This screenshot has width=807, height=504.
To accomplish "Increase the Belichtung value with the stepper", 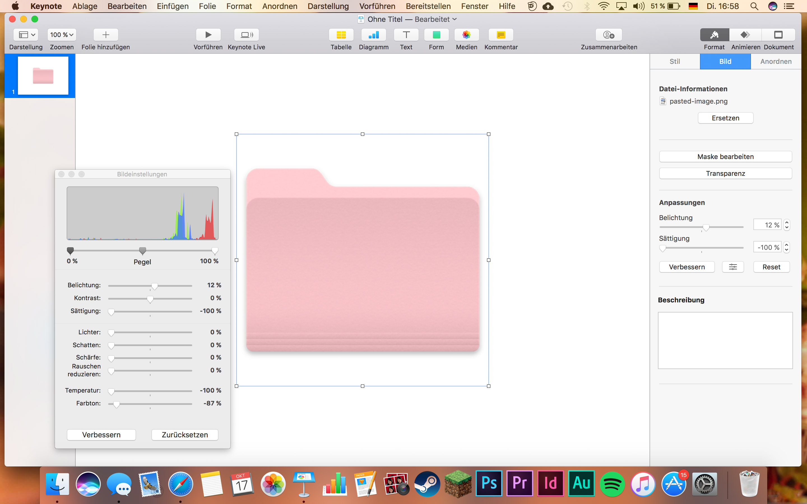I will point(787,222).
